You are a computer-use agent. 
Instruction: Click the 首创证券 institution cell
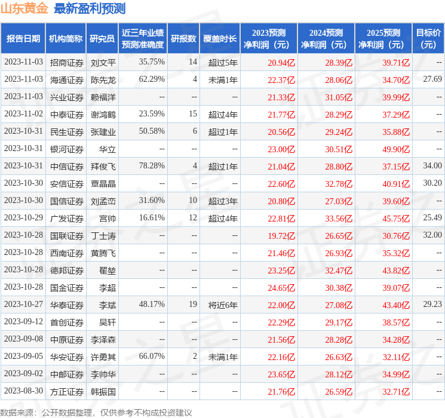click(67, 322)
